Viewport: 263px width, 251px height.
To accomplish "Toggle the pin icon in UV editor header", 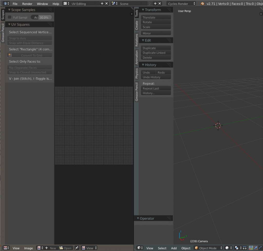I will pyautogui.click(x=77, y=248).
